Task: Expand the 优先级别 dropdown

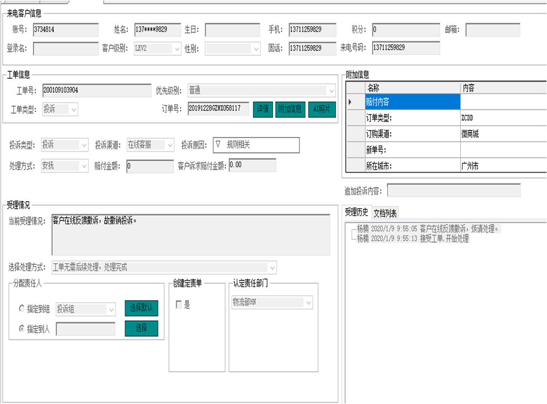Action: point(331,91)
